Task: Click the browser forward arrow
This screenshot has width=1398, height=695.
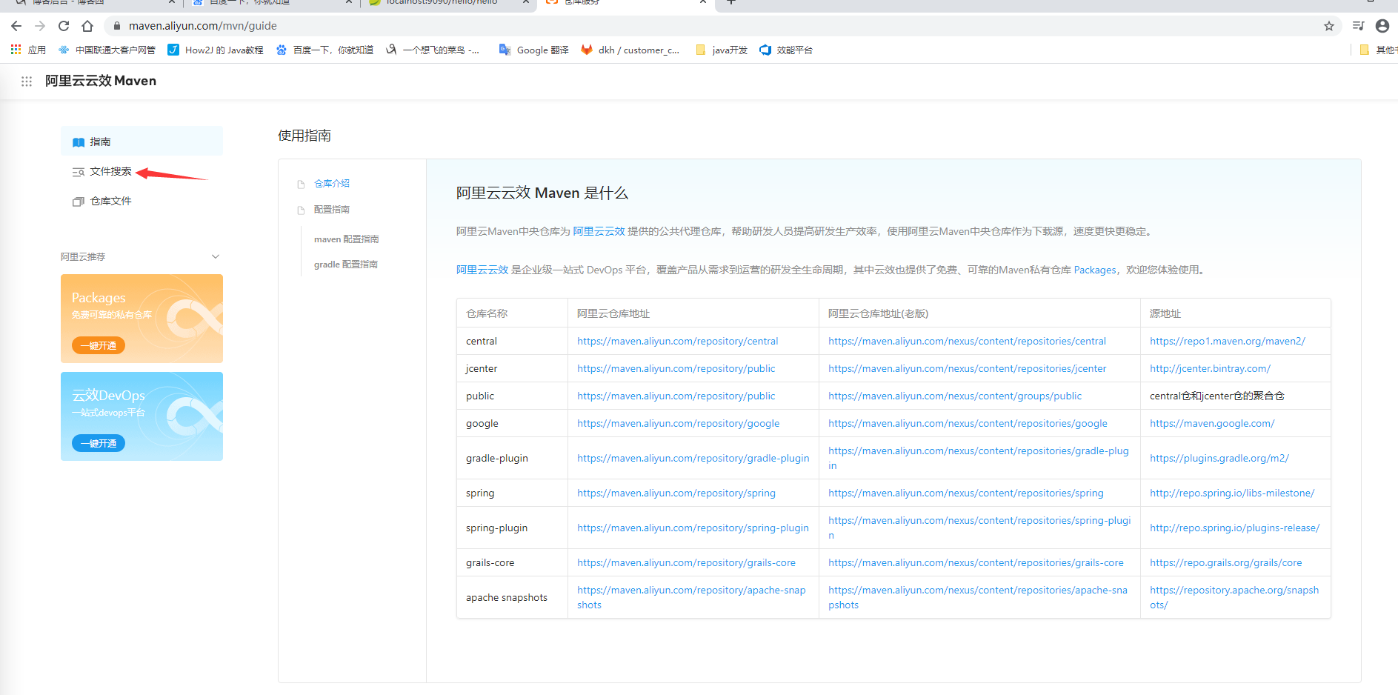Action: [40, 26]
